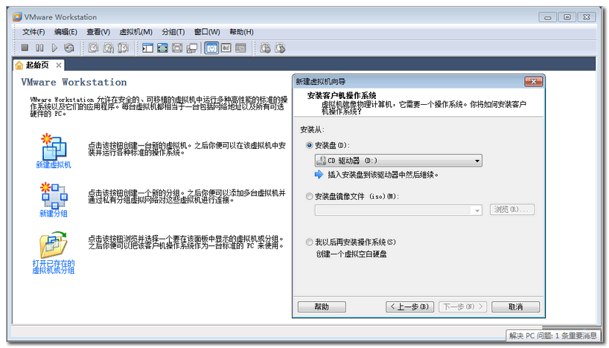Viewport: 609px width, 348px height.
Task: Open the 分组(T) menu
Action: pos(173,32)
